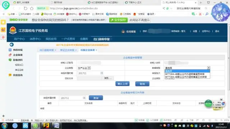Open the share icon next to address bar
The image size is (230, 129).
click(164, 8)
